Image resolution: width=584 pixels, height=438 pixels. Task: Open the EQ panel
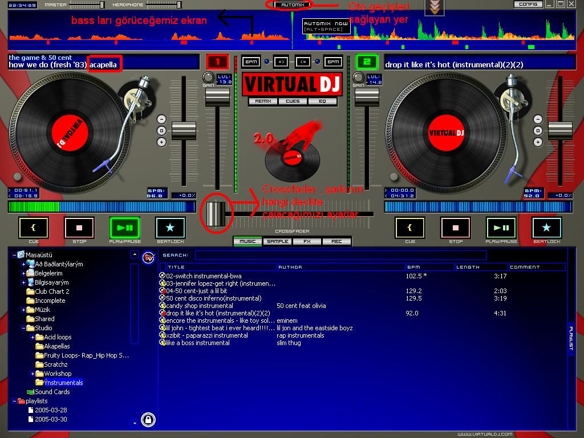point(323,102)
